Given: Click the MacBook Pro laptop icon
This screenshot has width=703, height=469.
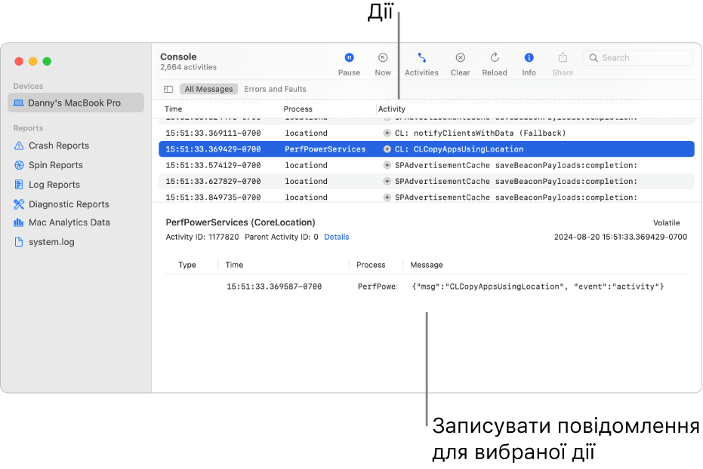Looking at the screenshot, I should [19, 103].
